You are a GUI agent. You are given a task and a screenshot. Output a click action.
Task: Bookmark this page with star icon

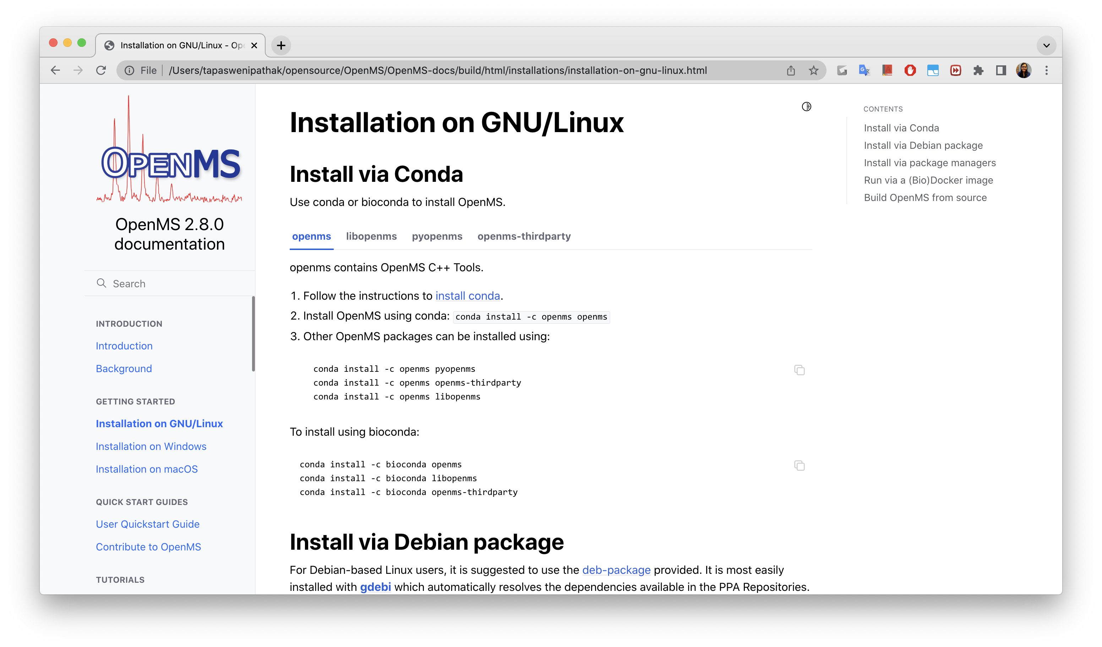(813, 70)
